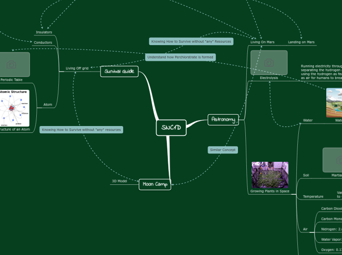Select the central SNC1D node
This screenshot has height=255, width=342.
[171, 127]
